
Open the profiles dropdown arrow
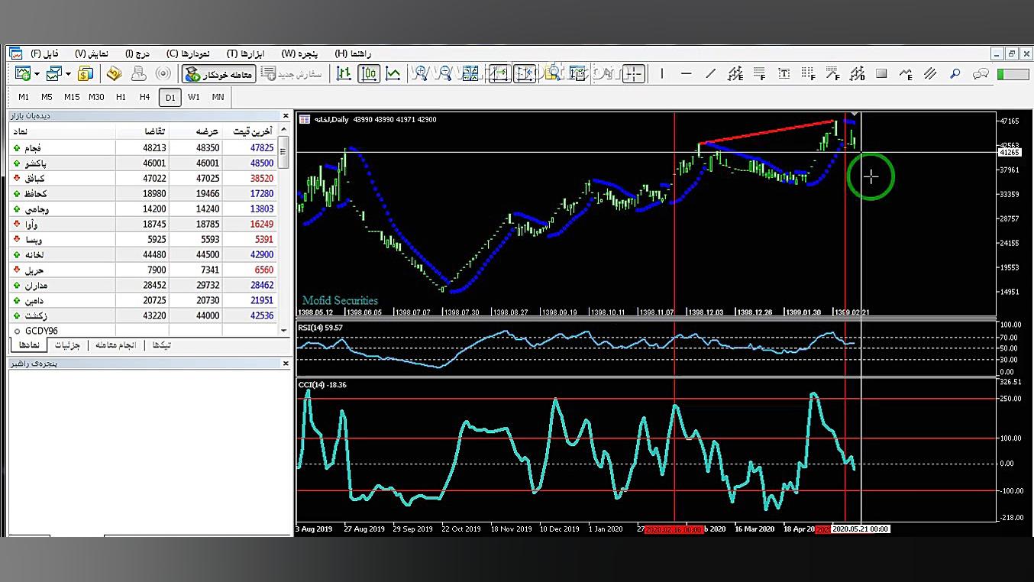pos(68,74)
